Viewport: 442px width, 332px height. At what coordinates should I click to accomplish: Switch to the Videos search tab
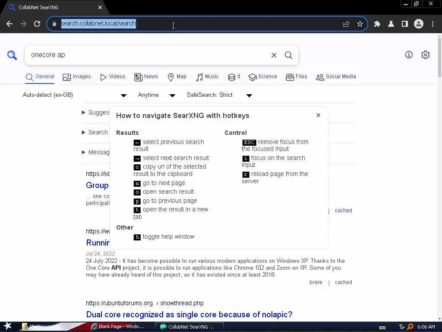click(113, 77)
